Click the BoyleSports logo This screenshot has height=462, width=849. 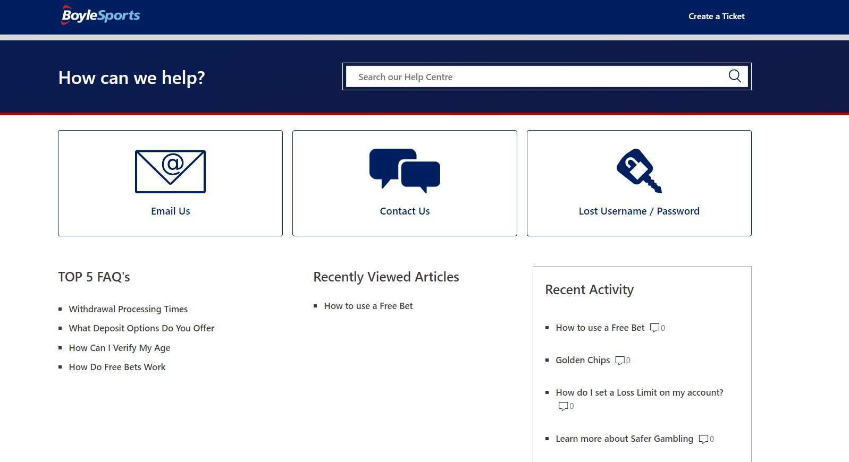(x=100, y=15)
